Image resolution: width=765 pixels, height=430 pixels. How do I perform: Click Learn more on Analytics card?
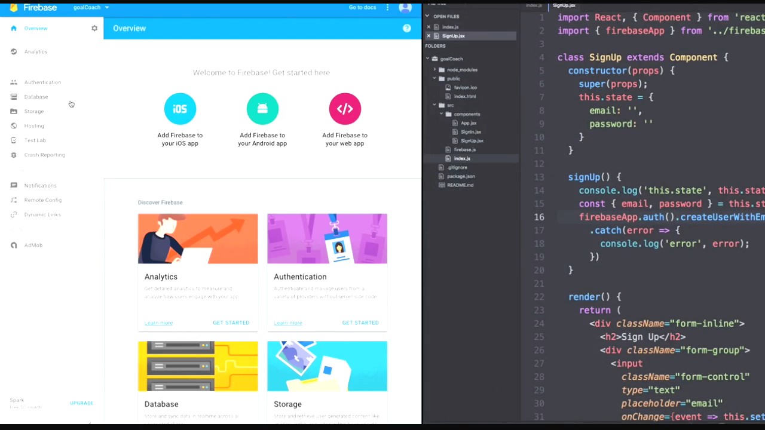158,323
